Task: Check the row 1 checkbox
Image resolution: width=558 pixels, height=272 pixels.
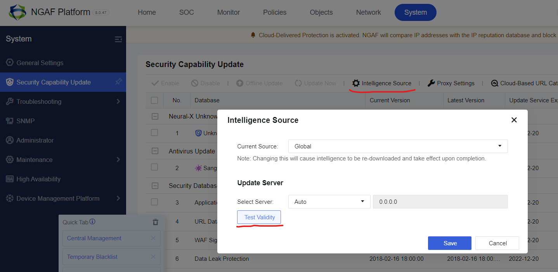Action: pyautogui.click(x=154, y=133)
